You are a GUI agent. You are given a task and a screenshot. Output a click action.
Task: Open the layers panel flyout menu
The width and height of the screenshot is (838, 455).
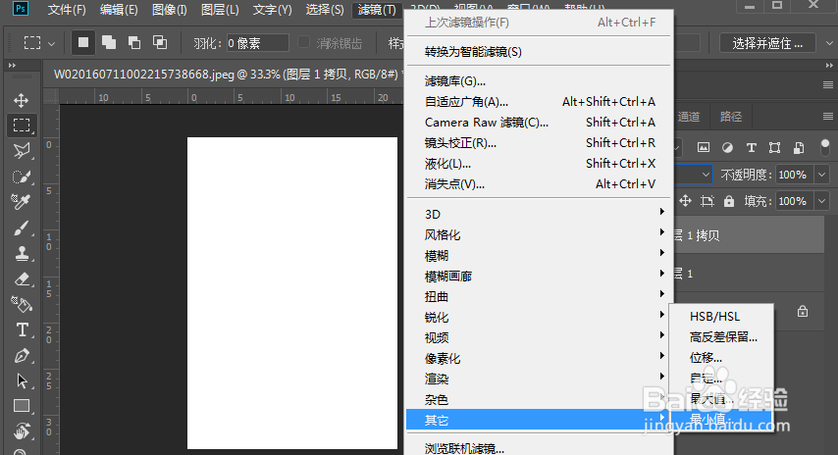point(828,117)
